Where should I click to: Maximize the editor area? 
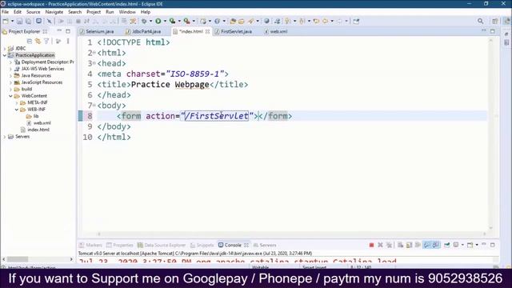(493, 31)
